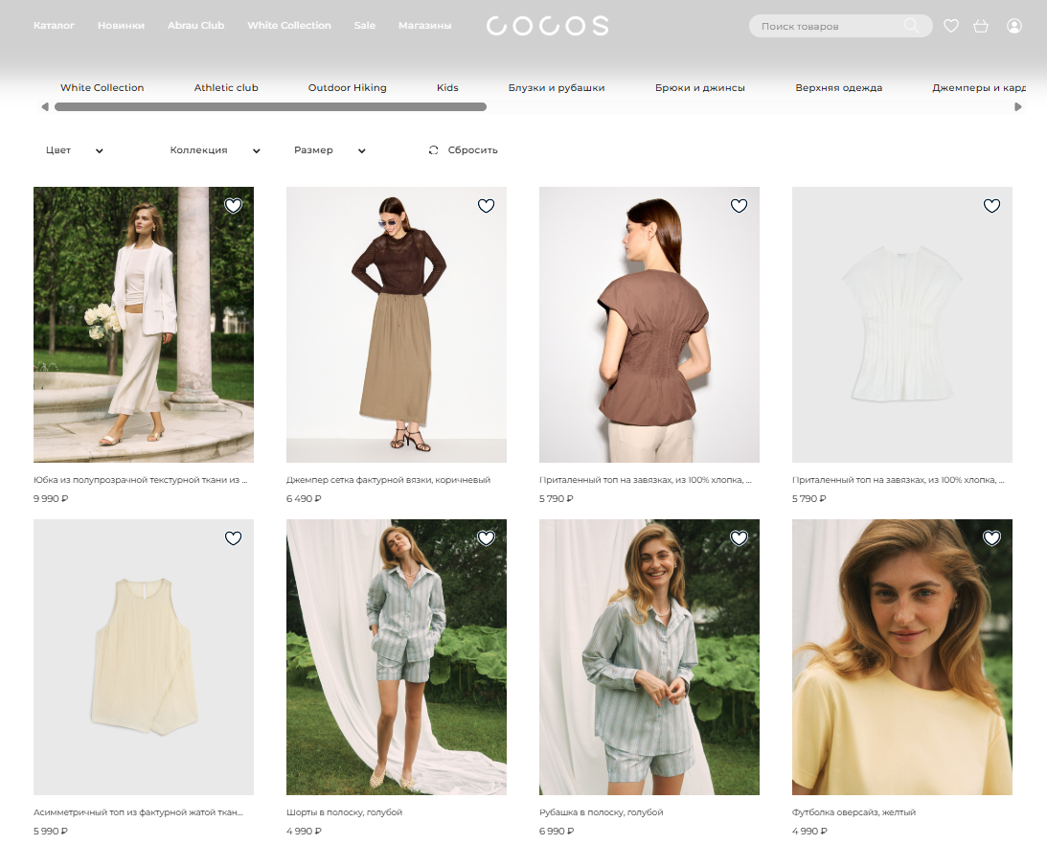Open the yellow oversize t-shirt product image
The image size is (1047, 845).
pos(901,657)
